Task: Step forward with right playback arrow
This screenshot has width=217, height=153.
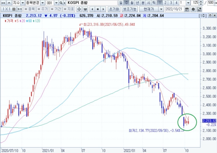Action: click(103, 9)
